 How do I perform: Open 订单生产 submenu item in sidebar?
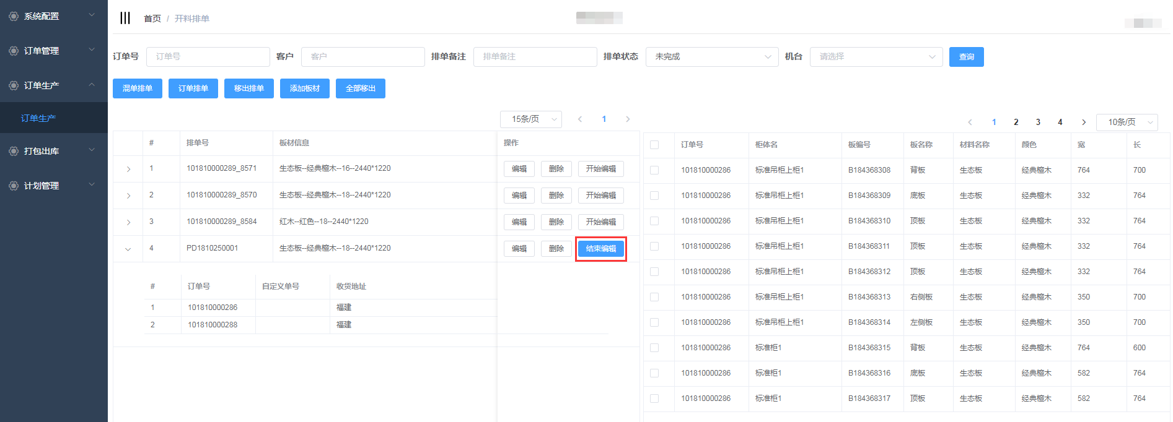click(38, 118)
